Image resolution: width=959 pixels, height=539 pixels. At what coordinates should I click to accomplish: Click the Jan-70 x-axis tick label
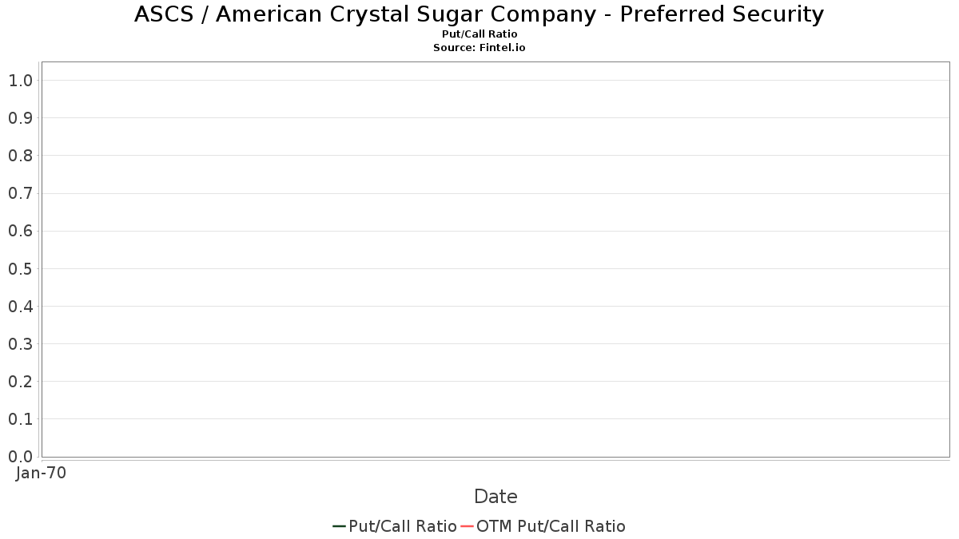pyautogui.click(x=41, y=473)
